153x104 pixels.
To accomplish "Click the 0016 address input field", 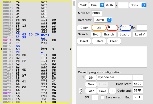I will (110, 5).
